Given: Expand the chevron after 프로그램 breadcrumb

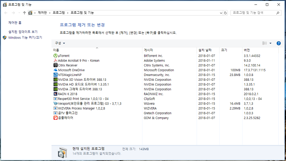Looking at the screenshot, I should (68, 13).
